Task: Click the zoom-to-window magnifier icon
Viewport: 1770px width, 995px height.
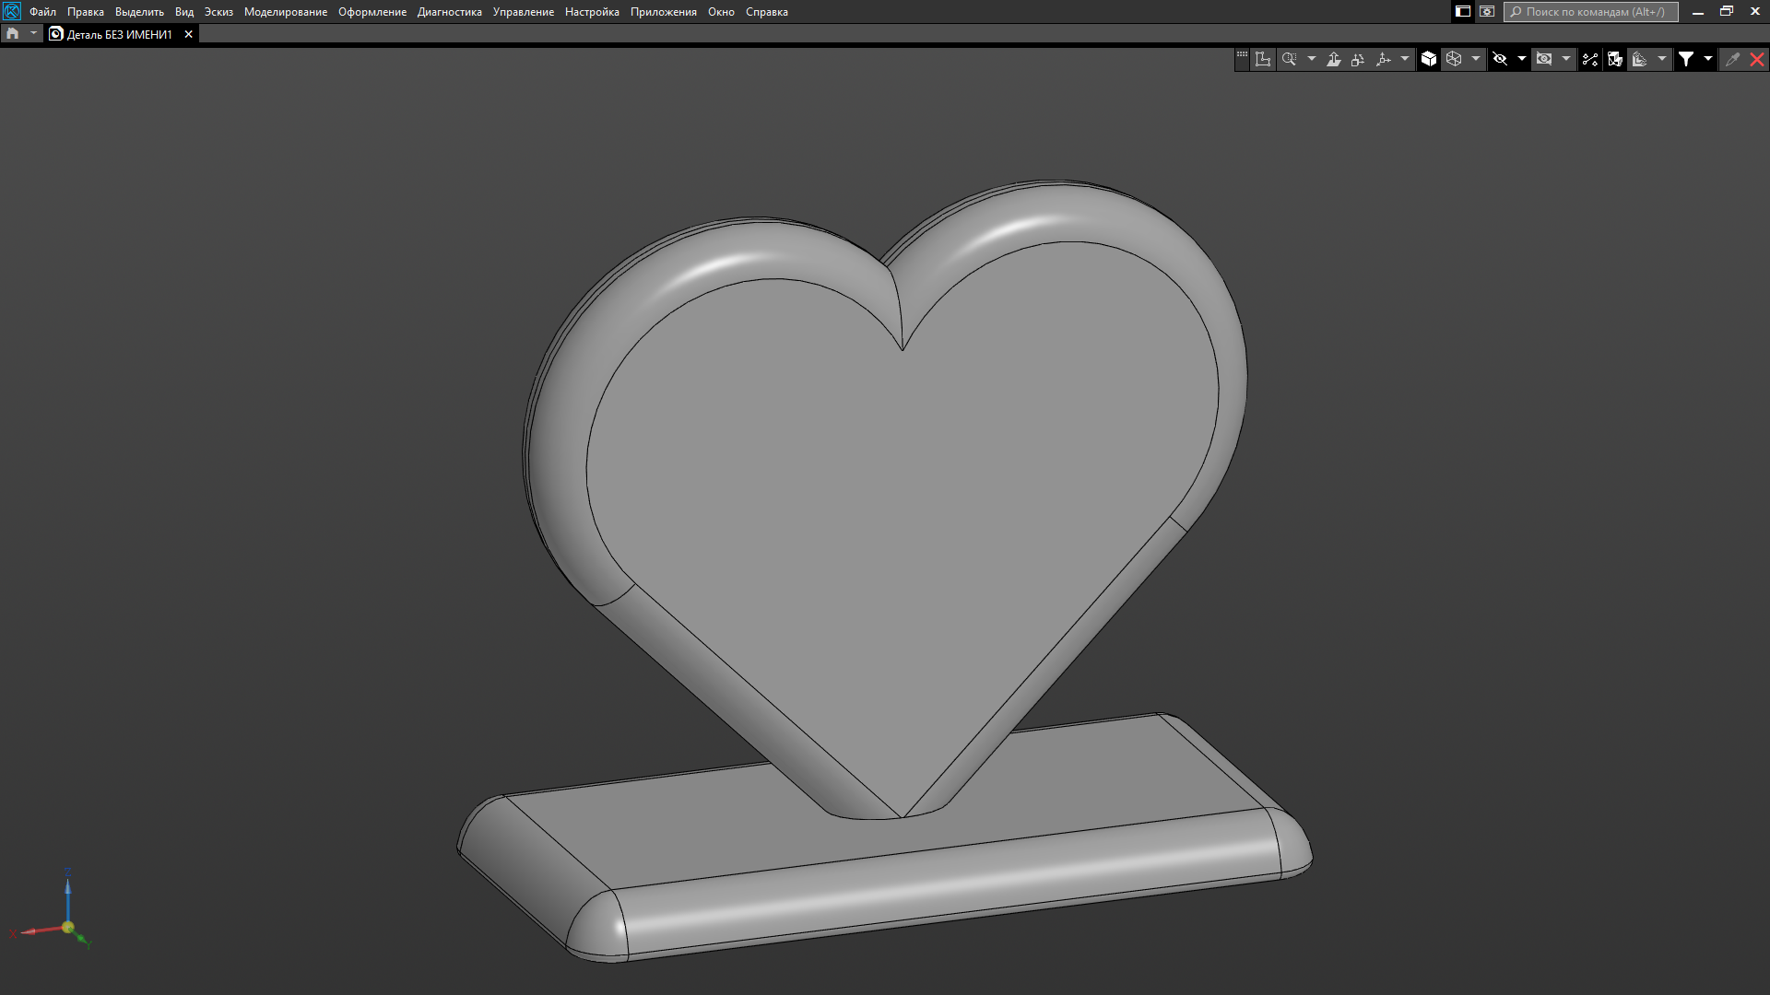Action: coord(1289,59)
